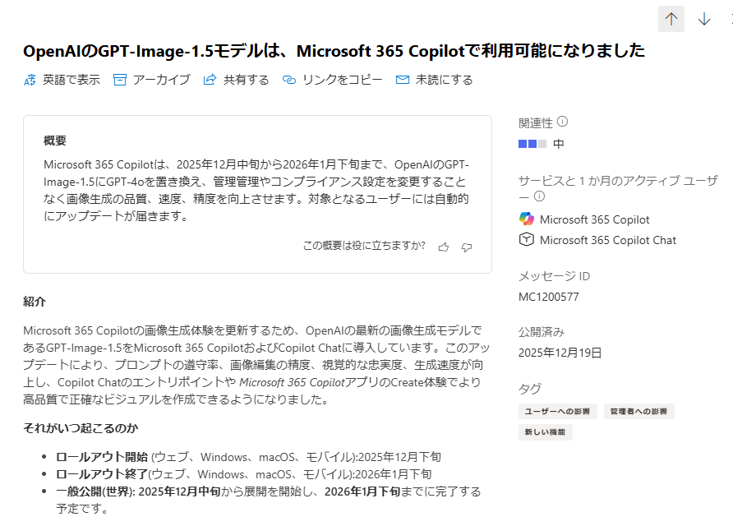Image resolution: width=733 pixels, height=526 pixels.
Task: Give a thumbs down on the summary
Action: coord(467,246)
